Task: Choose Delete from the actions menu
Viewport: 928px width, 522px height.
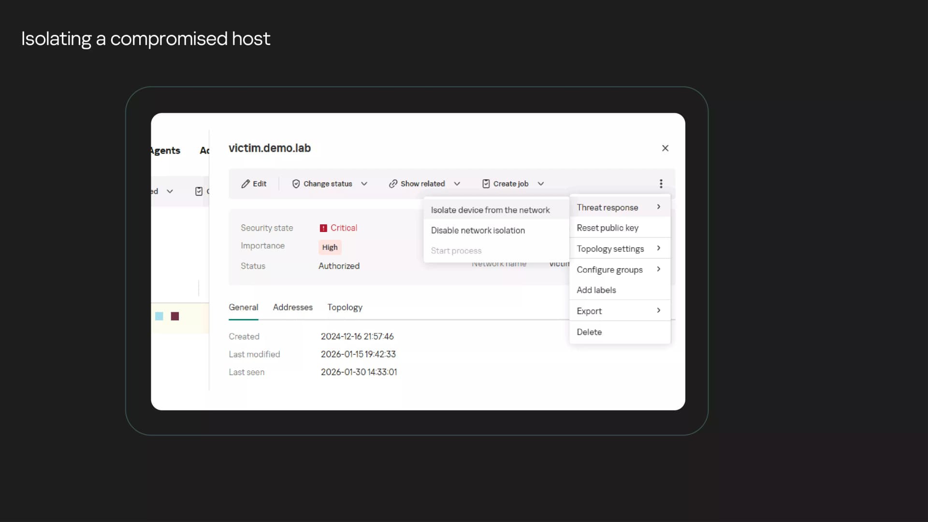Action: [x=620, y=332]
